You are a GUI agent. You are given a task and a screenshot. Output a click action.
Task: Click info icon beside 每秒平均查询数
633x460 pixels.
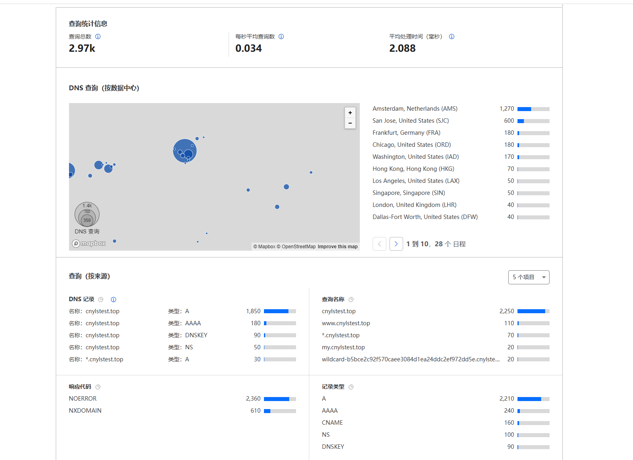pos(281,36)
